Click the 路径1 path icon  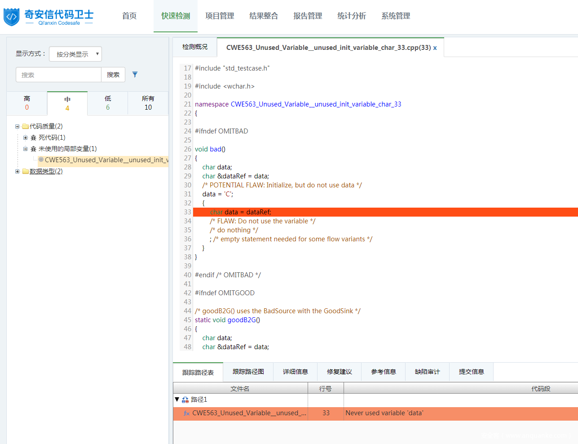pyautogui.click(x=185, y=400)
